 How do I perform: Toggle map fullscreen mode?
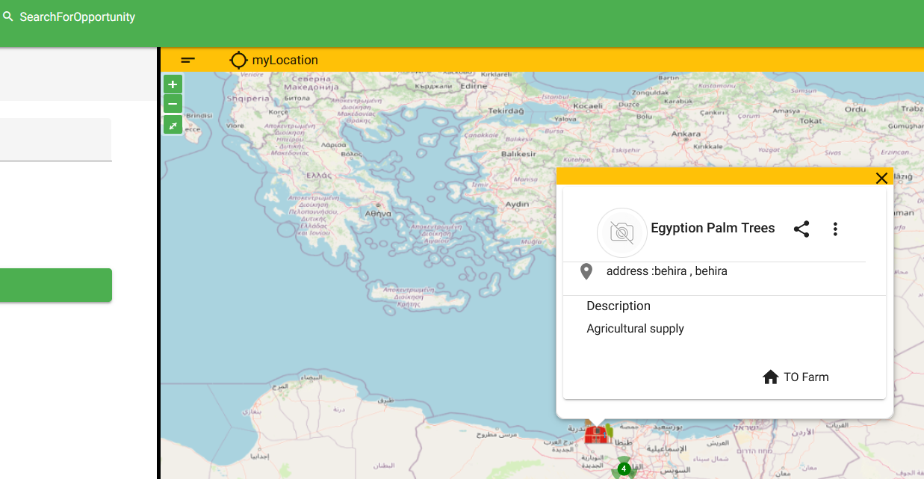pyautogui.click(x=173, y=125)
